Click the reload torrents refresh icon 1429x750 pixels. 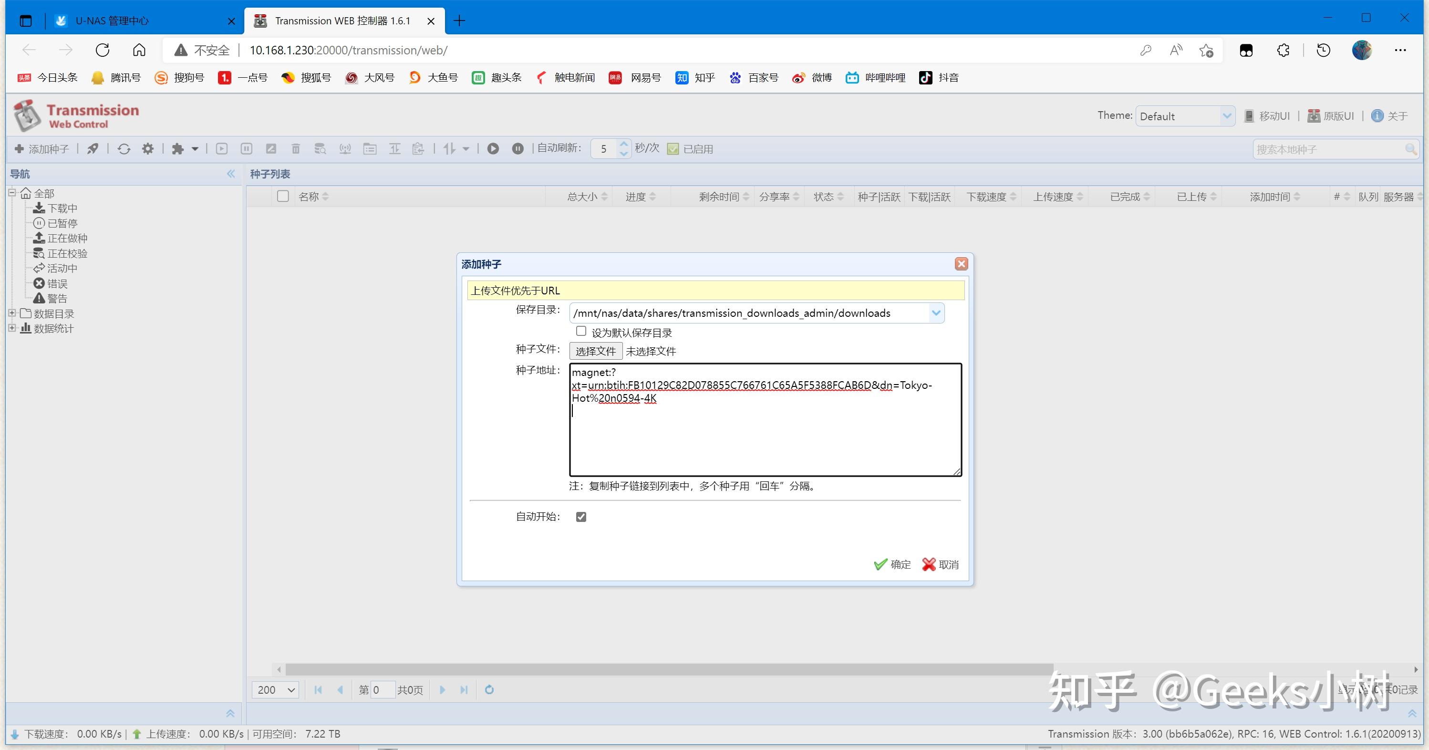point(124,149)
